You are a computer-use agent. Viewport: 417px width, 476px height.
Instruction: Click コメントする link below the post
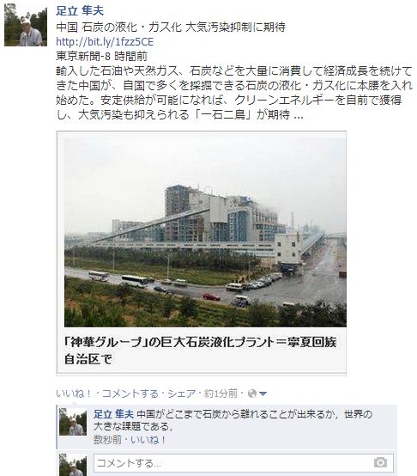click(130, 394)
